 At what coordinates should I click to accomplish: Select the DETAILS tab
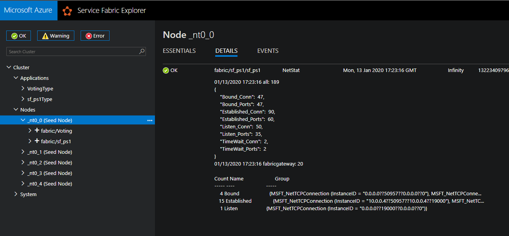tap(227, 51)
